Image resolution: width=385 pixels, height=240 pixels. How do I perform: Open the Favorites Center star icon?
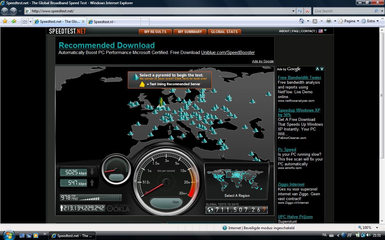(5, 21)
